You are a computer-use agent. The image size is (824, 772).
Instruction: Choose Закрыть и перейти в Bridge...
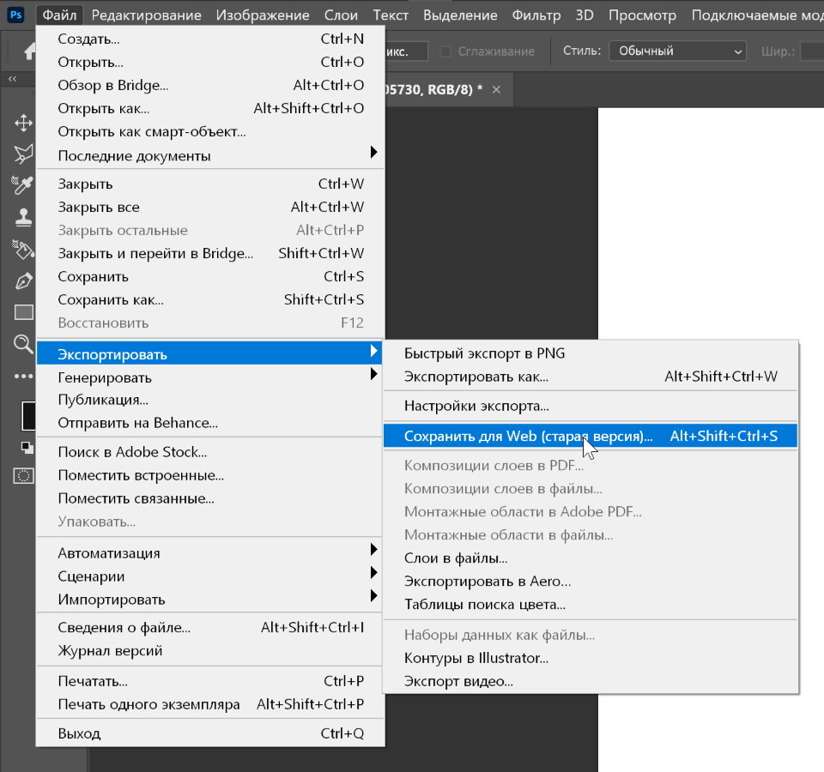[x=210, y=253]
